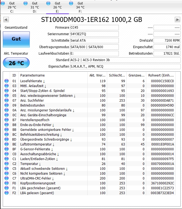Click status orb of Geräte-Einschaltvorgänge row
182x209 pixels.
tap(7, 115)
